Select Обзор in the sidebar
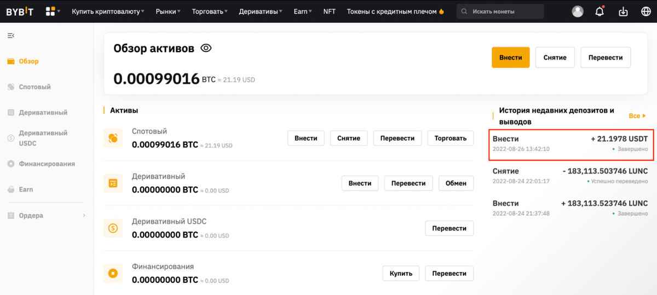The image size is (657, 295). point(28,61)
